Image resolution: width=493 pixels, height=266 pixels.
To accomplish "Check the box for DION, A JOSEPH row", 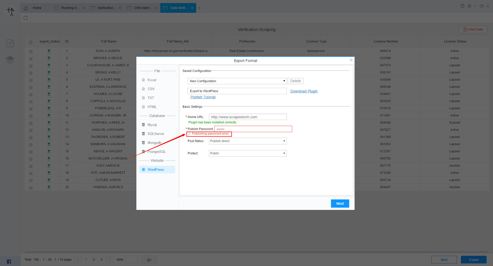I will (x=31, y=51).
